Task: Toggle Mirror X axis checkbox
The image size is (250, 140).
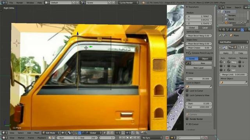Action: (x=221, y=62)
